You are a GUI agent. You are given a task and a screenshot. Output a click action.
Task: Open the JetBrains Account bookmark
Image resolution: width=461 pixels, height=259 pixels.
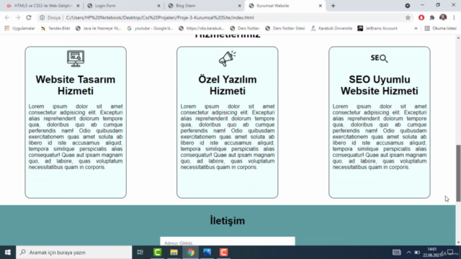(x=377, y=28)
